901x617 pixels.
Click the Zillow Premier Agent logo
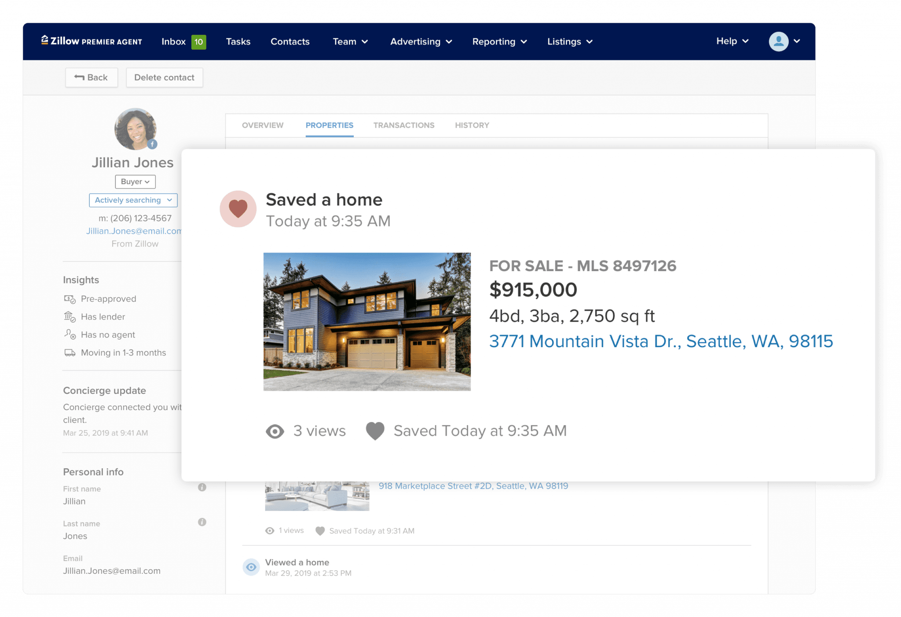coord(92,41)
